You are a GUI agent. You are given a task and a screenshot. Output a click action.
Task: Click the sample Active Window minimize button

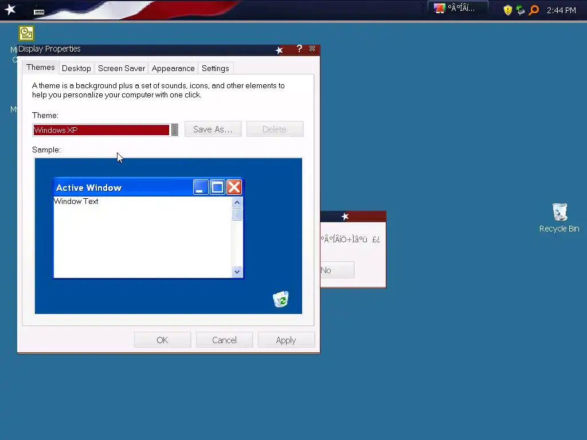201,187
